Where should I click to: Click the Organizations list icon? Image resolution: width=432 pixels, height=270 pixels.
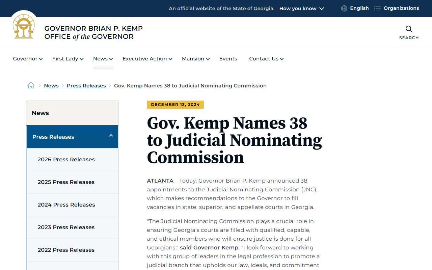[x=378, y=8]
